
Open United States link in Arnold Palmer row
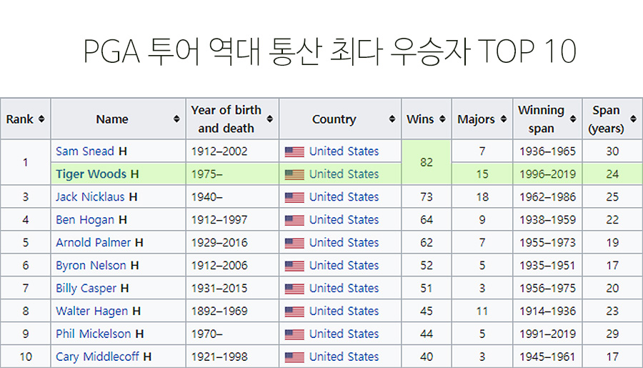[344, 242]
